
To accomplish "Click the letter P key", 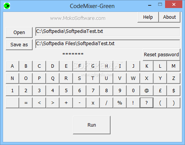I will coord(39,78).
